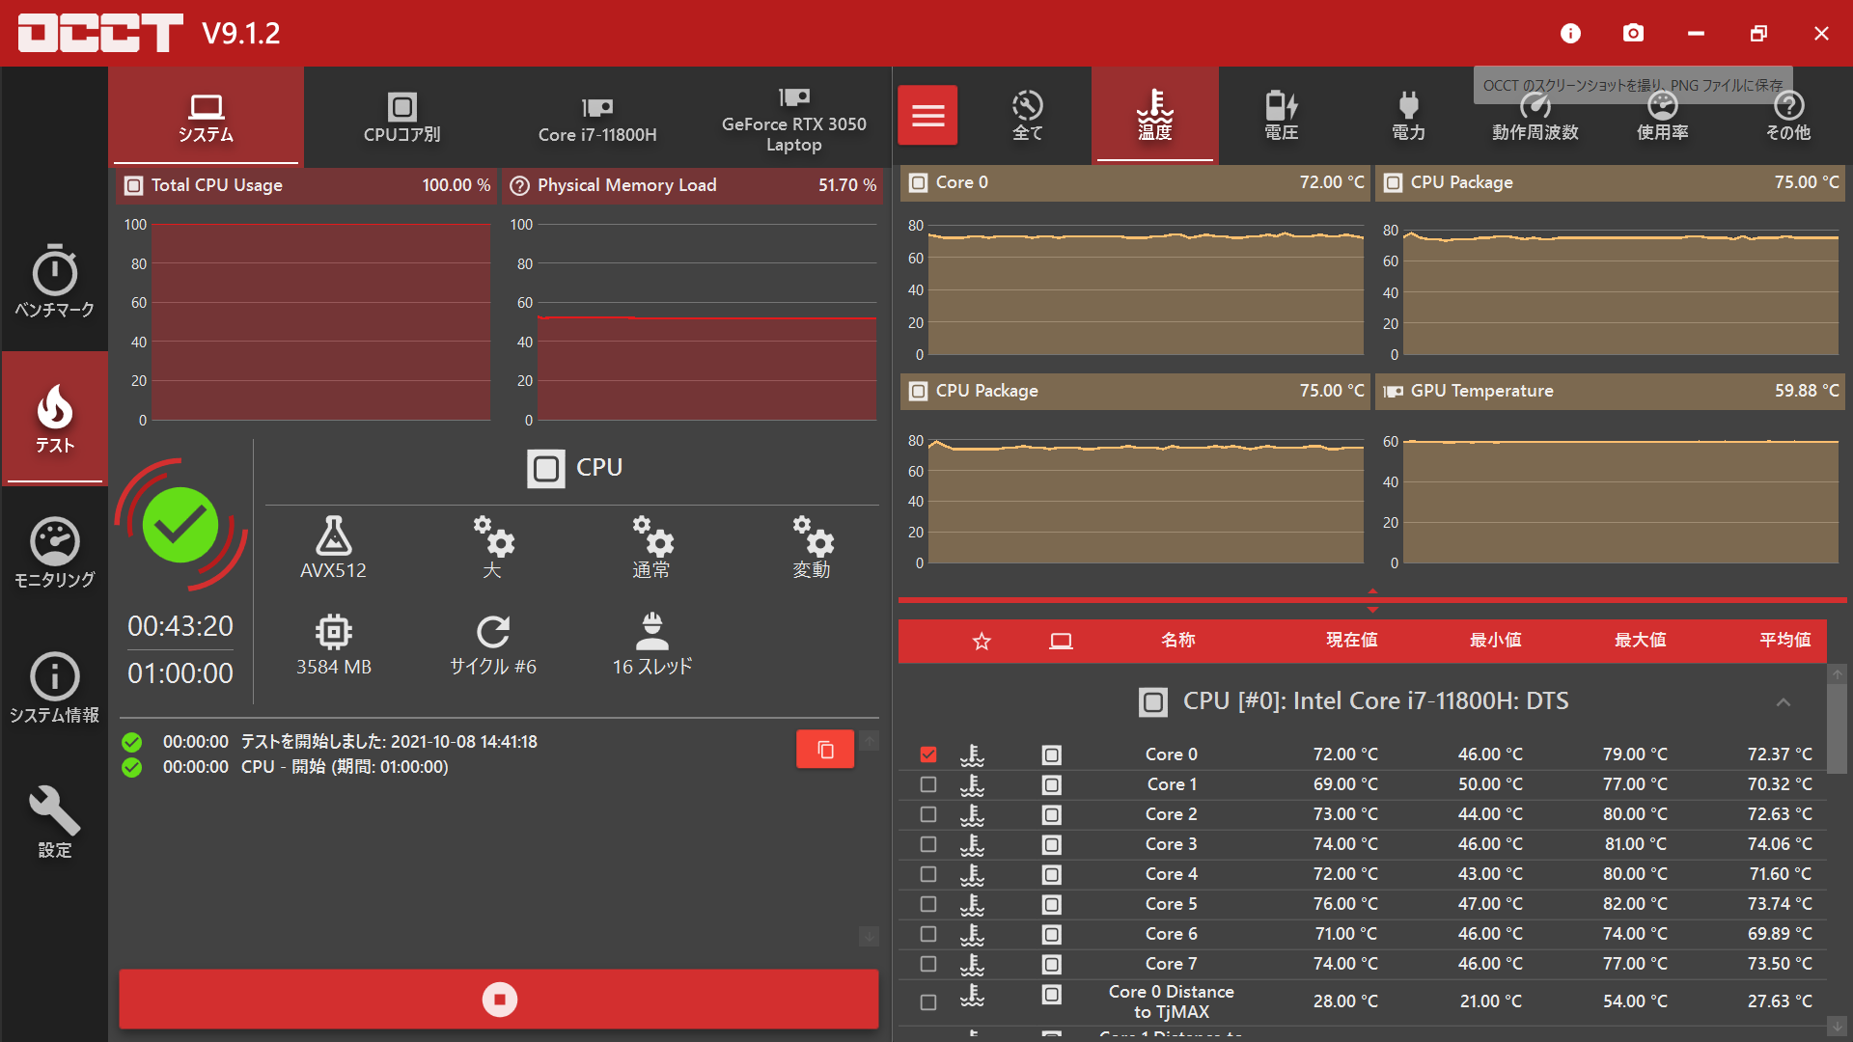Click the GPU Temperature graph header

1610,391
